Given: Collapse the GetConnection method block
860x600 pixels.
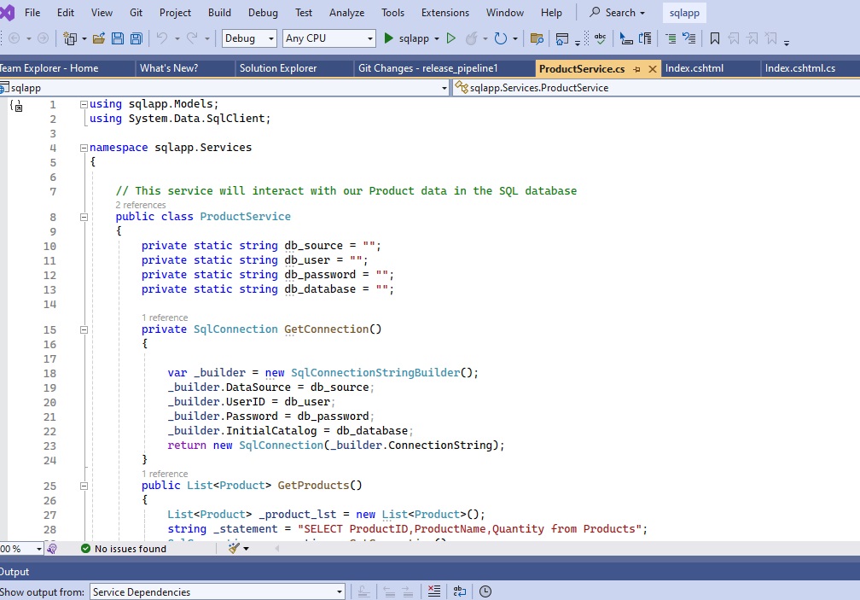Looking at the screenshot, I should tap(84, 329).
